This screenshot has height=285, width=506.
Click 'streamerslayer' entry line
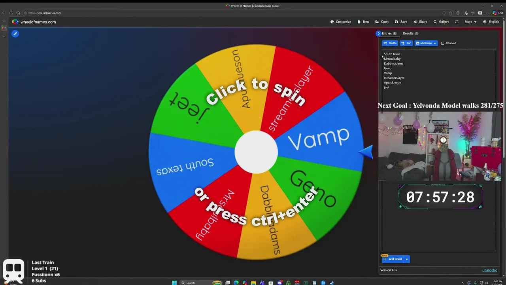394,78
